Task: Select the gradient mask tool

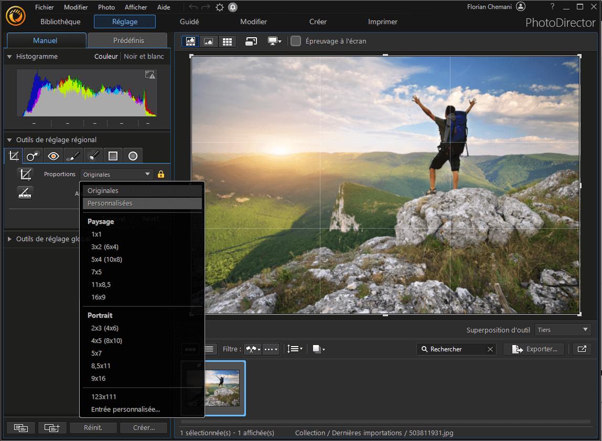Action: [x=113, y=155]
